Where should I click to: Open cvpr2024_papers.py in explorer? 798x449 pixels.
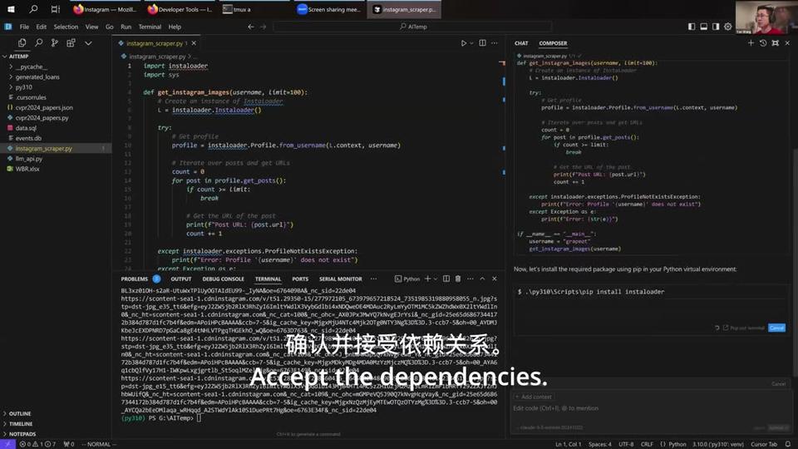[x=56, y=117]
